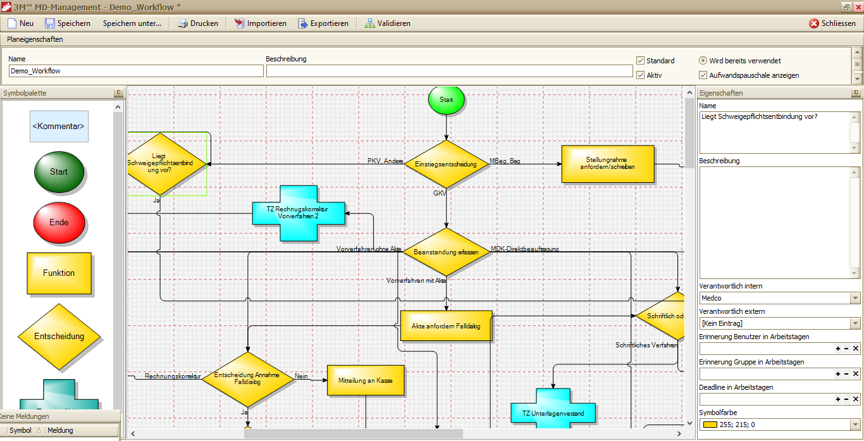864x441 pixels.
Task: Increase Erinnerung Gruppe with plus
Action: tap(838, 374)
